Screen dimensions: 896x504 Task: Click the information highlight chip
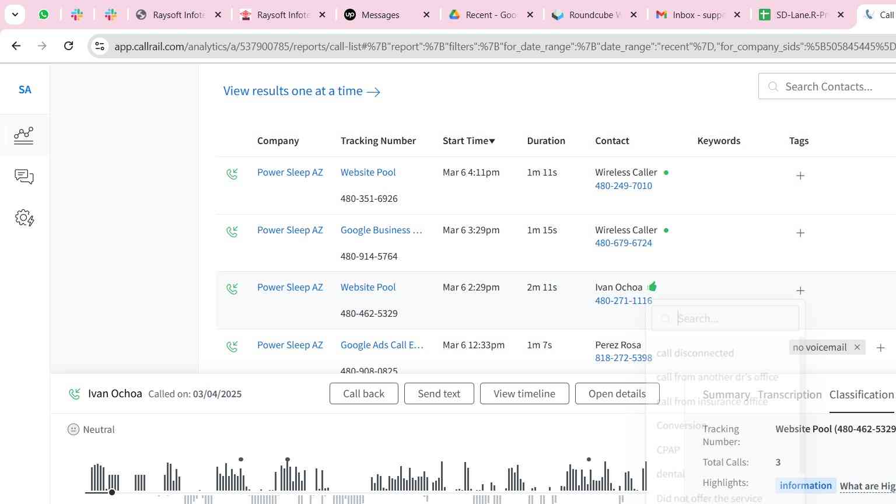click(x=806, y=485)
